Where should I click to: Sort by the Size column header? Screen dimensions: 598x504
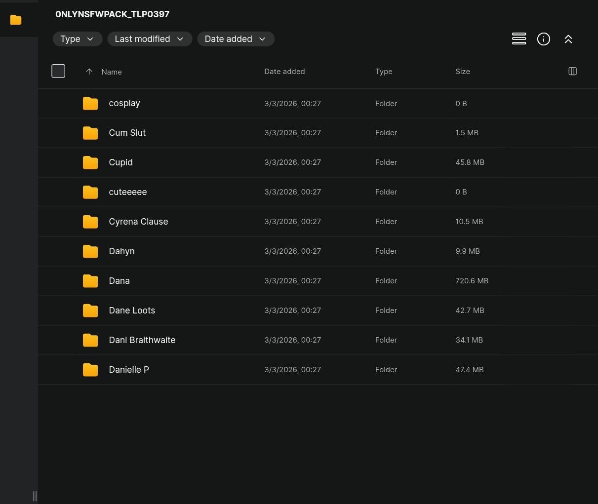(462, 72)
